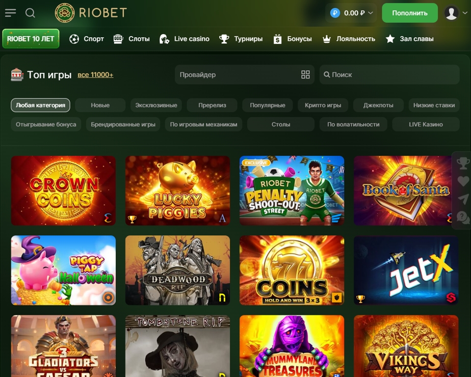Click the provider logo on Deadwood RIP
This screenshot has width=471, height=377.
pos(222,298)
